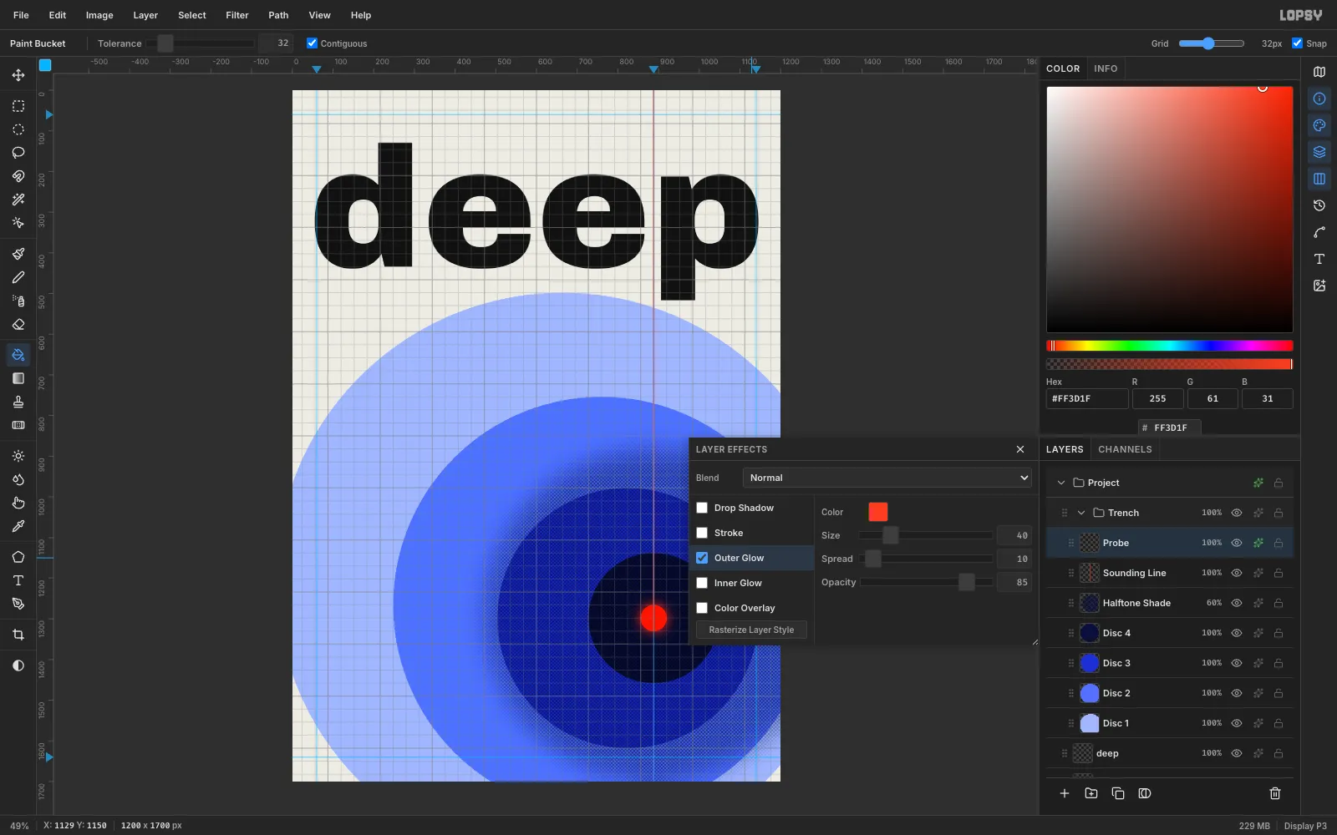This screenshot has height=835, width=1337.
Task: Hide the Probe layer
Action: pyautogui.click(x=1237, y=543)
